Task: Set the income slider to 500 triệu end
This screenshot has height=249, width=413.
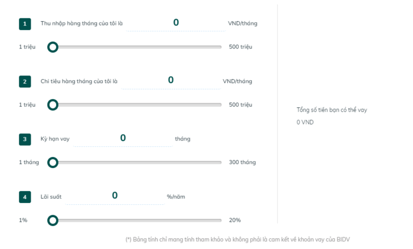Action: 220,47
